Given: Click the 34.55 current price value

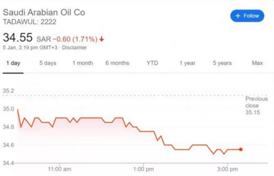Looking at the screenshot, I should pyautogui.click(x=18, y=37).
